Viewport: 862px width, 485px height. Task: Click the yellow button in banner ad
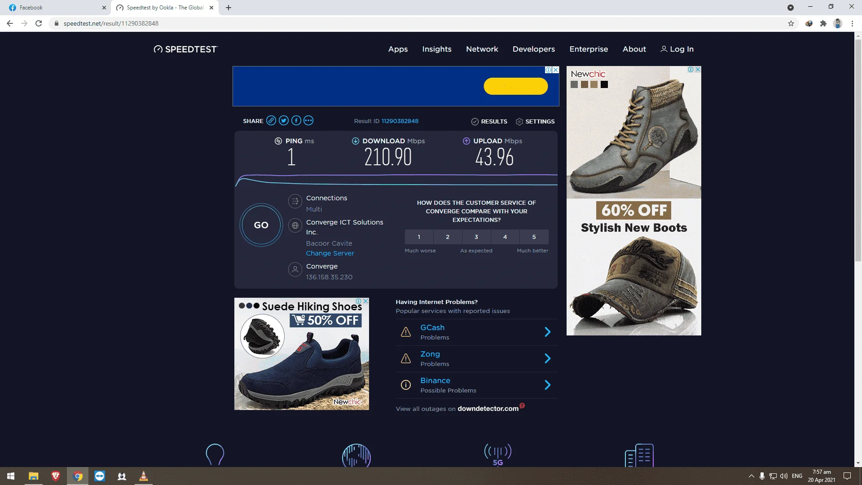click(x=516, y=86)
